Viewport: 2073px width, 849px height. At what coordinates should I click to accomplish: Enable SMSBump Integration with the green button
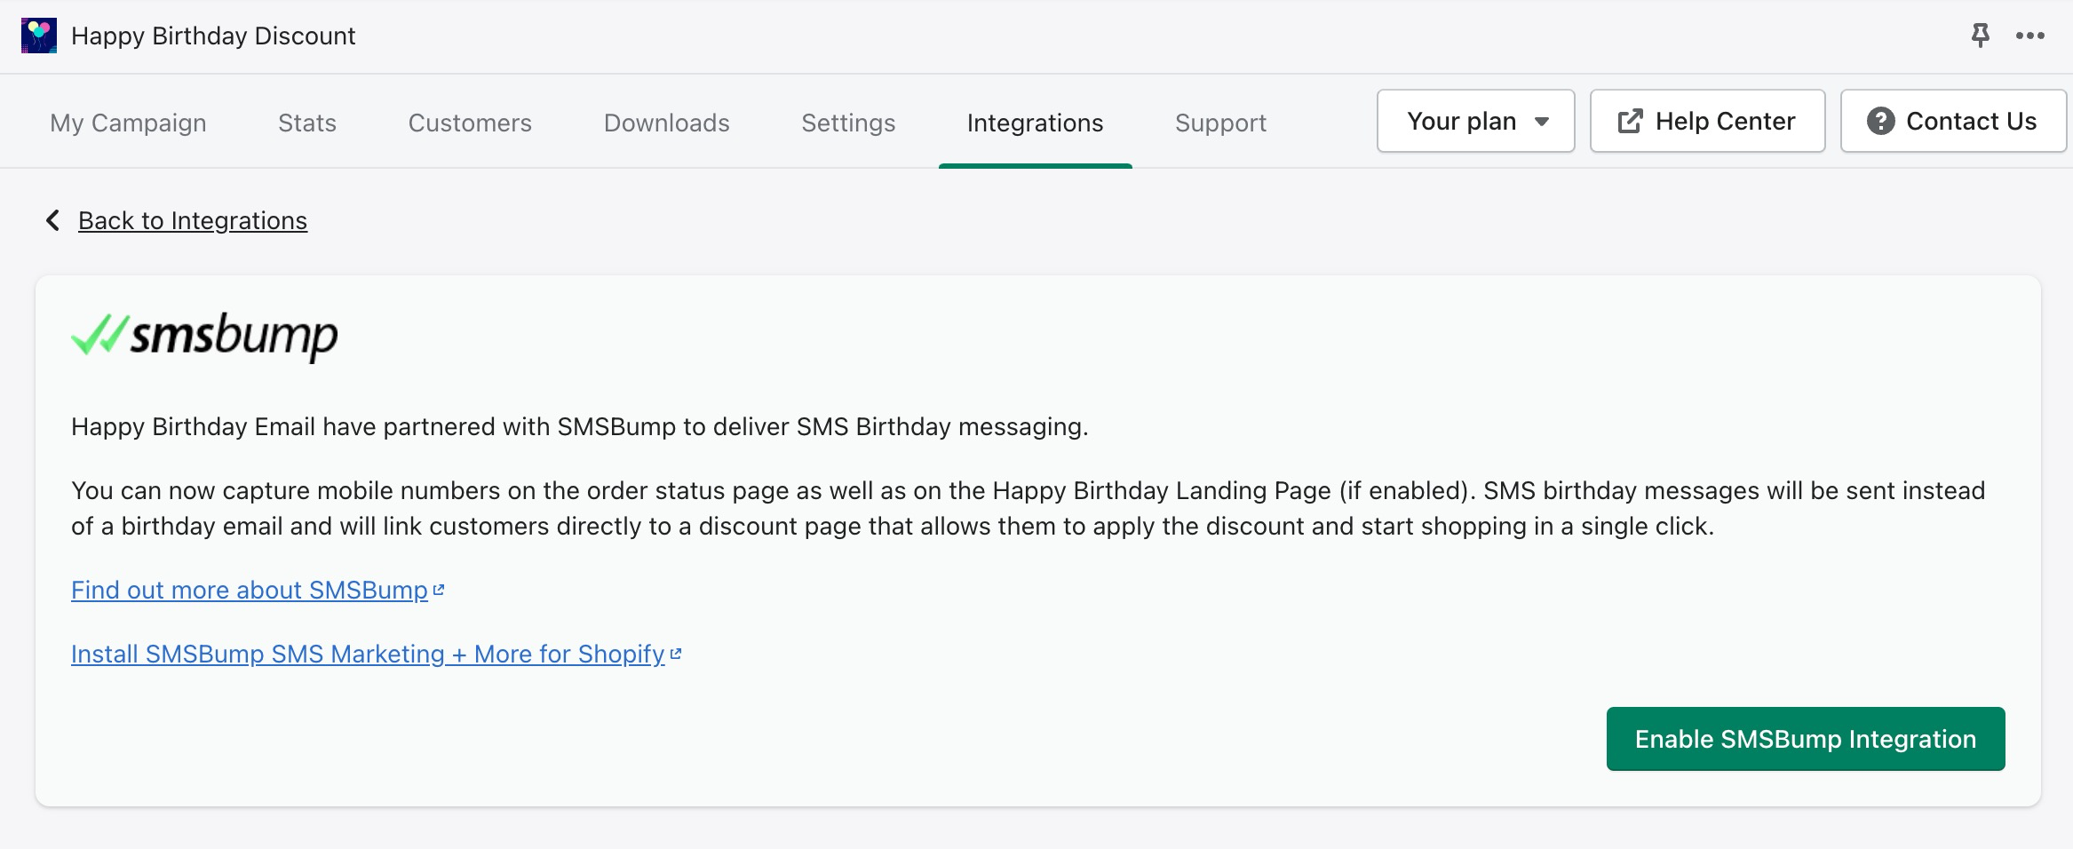point(1805,739)
